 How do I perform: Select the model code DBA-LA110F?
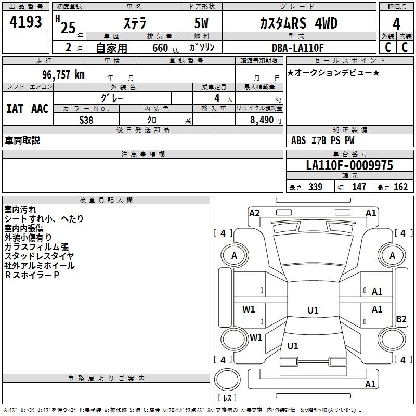pos(298,48)
